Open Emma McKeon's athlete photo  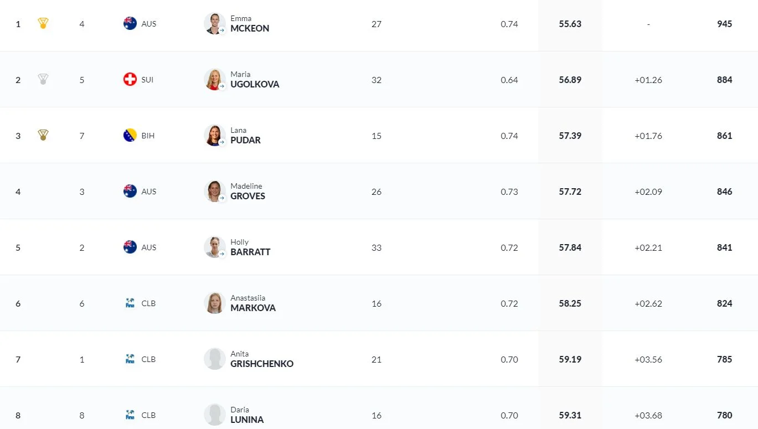(214, 24)
